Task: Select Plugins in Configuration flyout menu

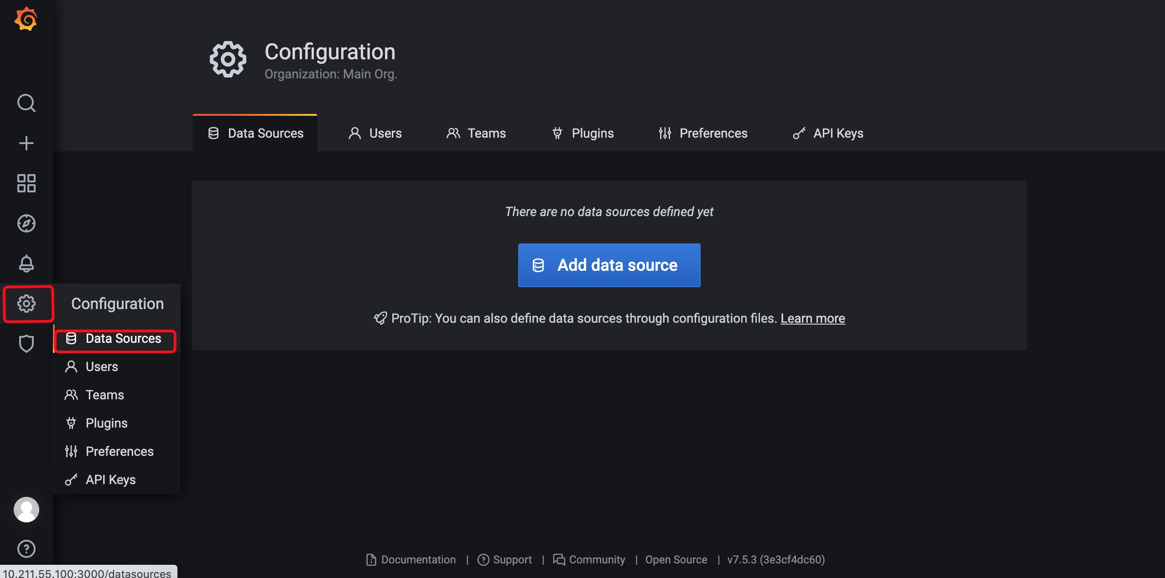Action: coord(117,423)
